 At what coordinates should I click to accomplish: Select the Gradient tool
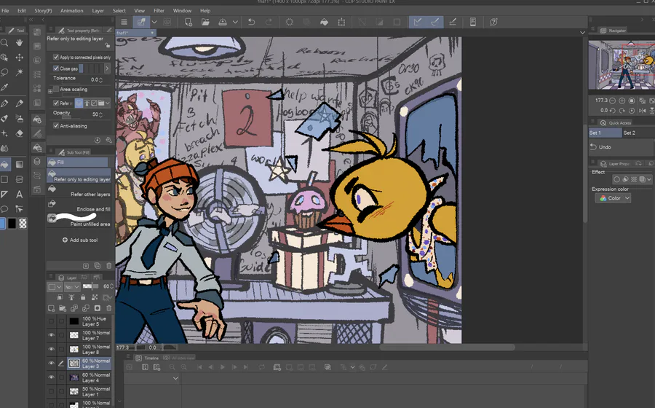tap(19, 164)
